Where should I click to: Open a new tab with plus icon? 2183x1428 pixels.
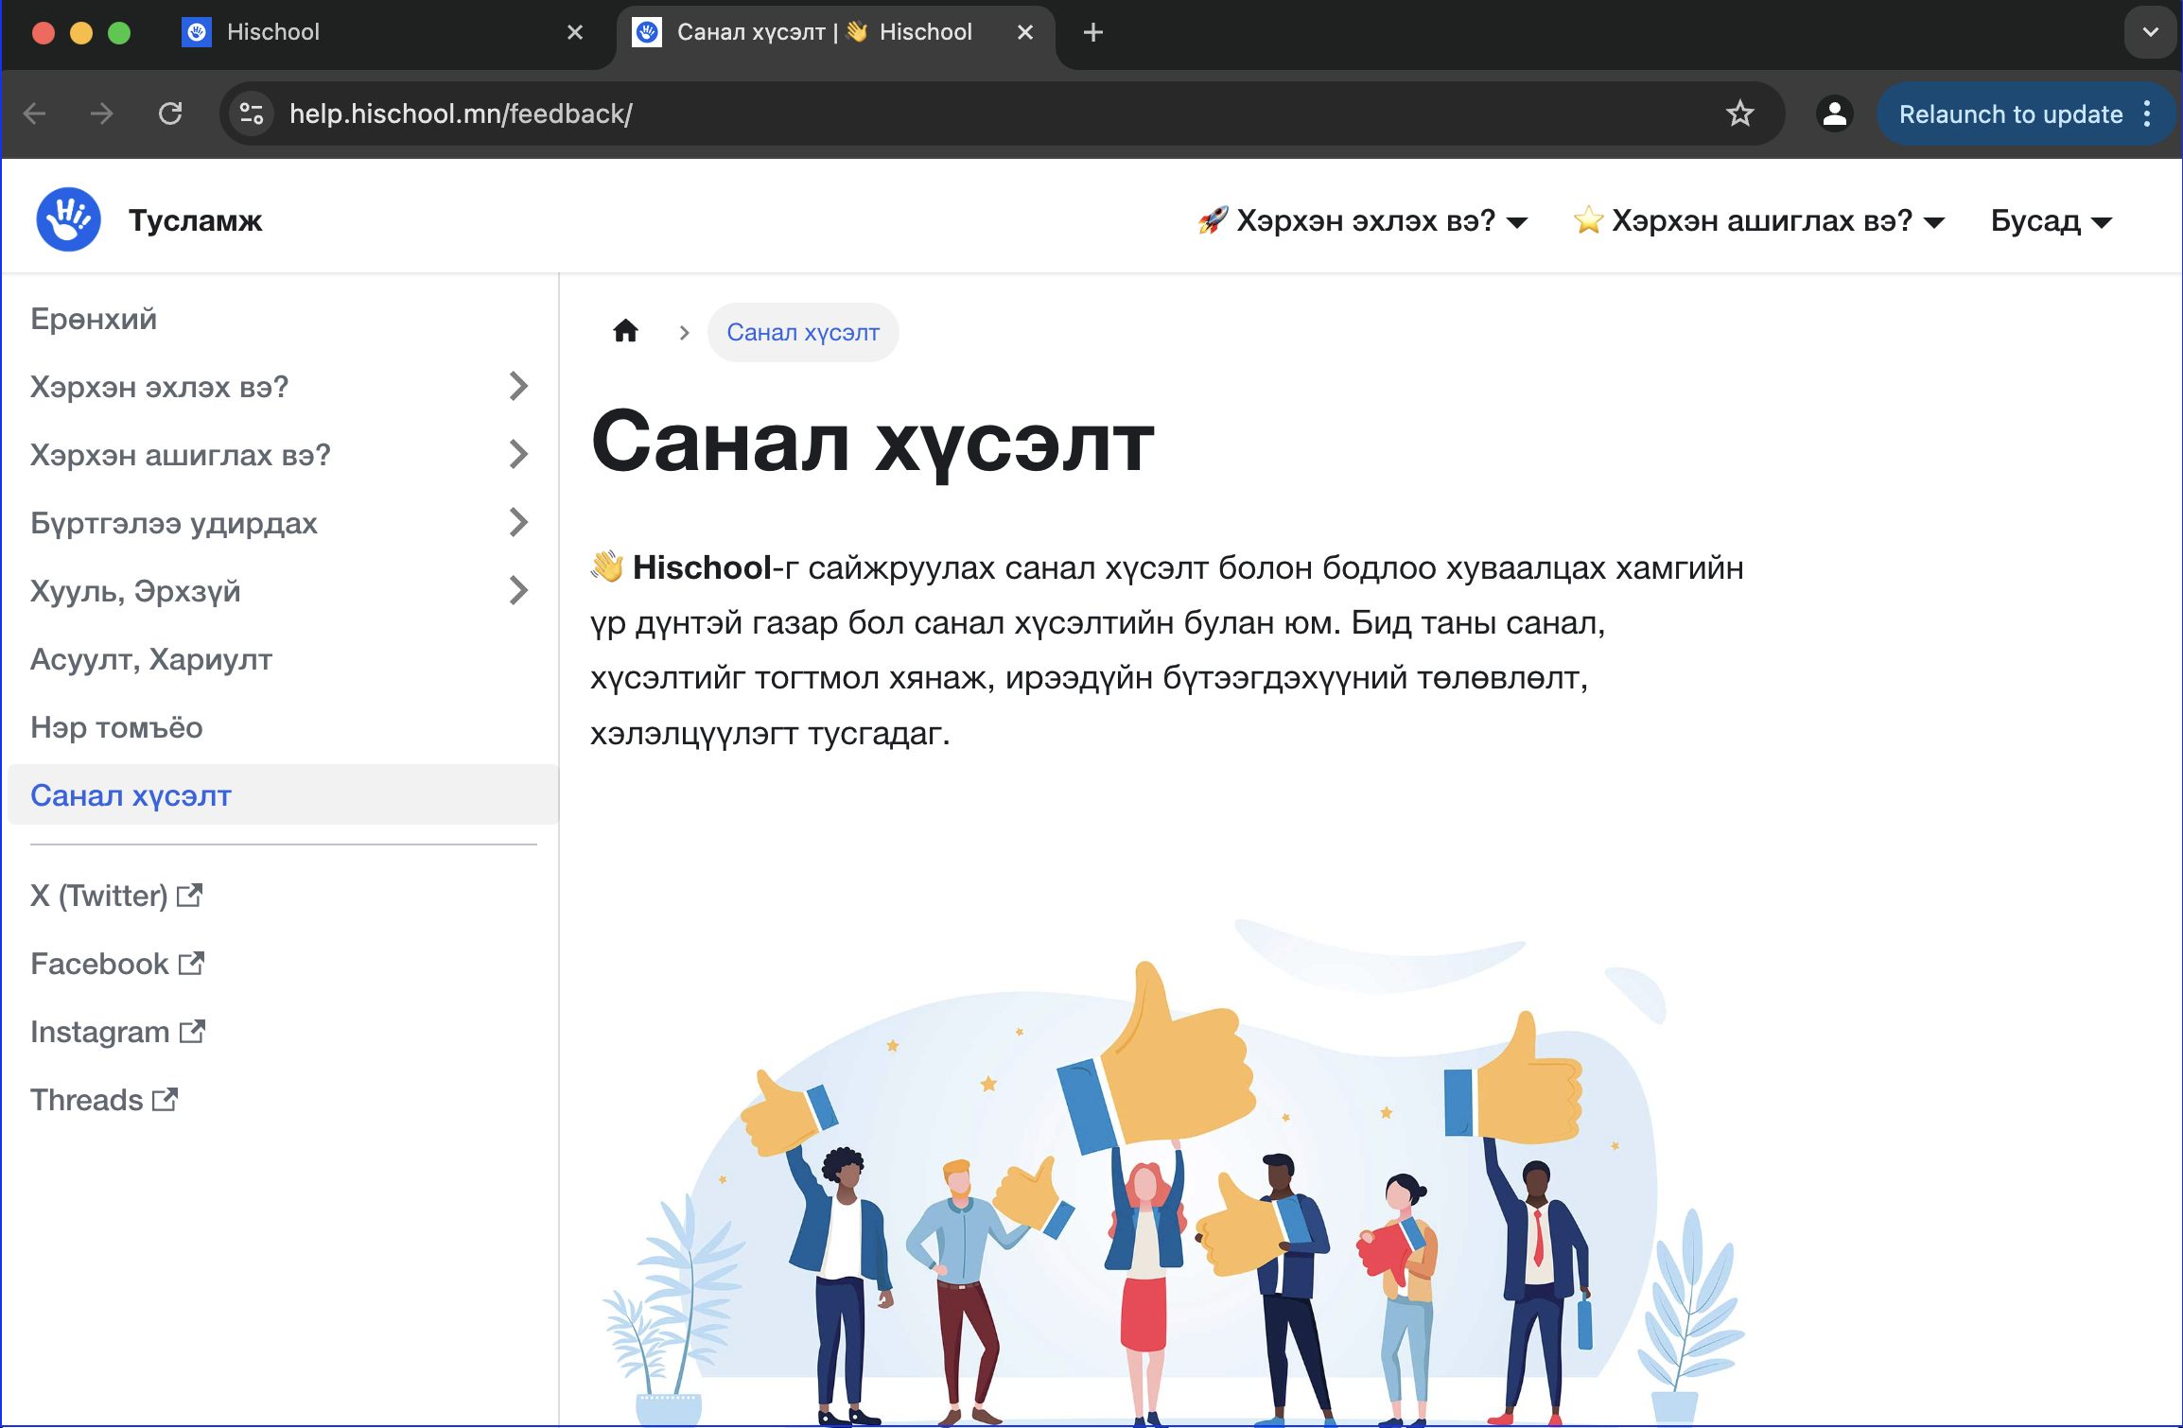coord(1093,32)
